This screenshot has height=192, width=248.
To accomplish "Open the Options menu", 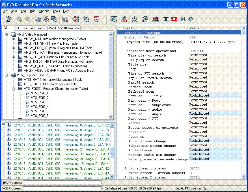I will (x=44, y=11).
